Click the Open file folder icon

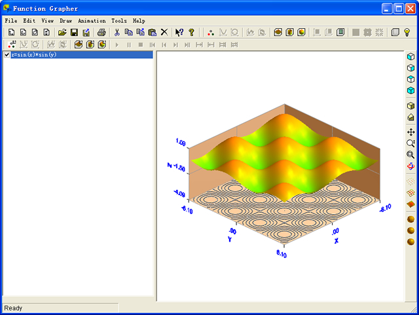click(x=62, y=32)
